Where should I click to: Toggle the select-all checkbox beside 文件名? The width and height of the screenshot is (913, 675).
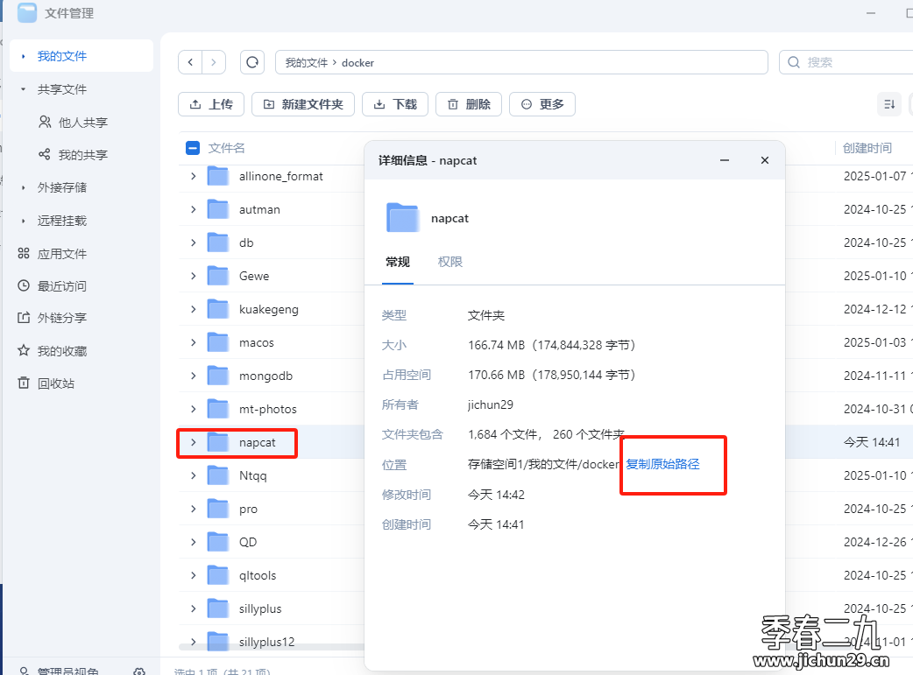(x=193, y=148)
